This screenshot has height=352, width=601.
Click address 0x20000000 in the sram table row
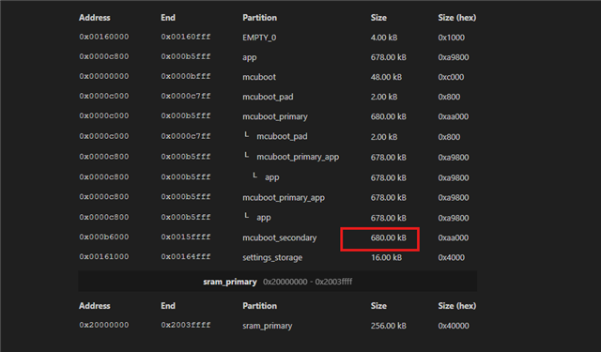[104, 325]
